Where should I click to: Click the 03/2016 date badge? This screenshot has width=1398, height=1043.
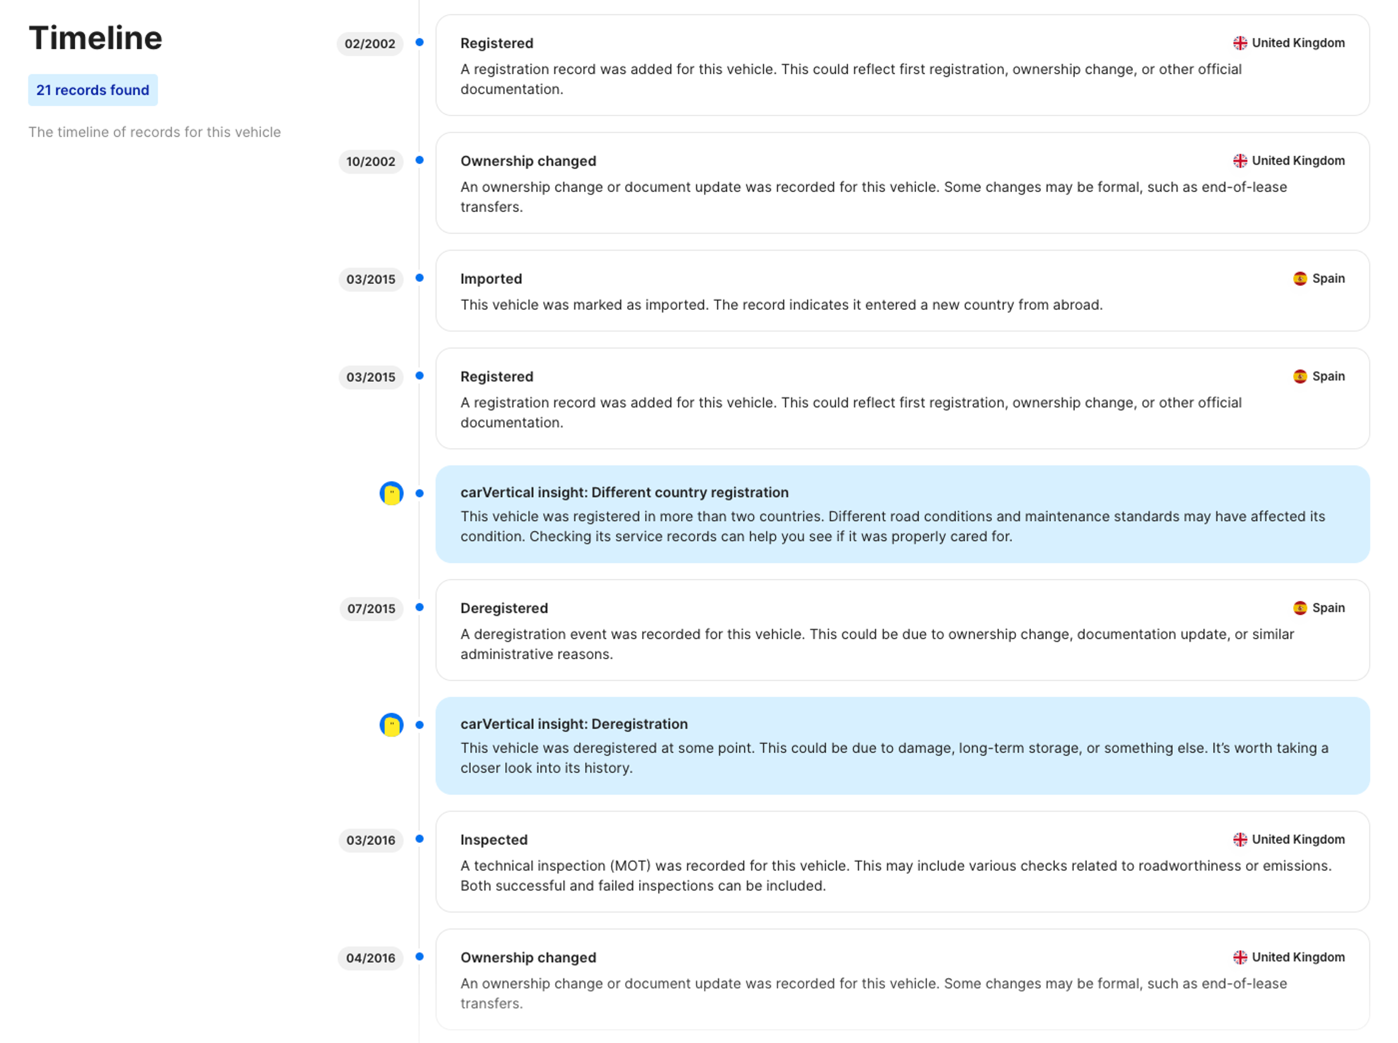tap(371, 840)
